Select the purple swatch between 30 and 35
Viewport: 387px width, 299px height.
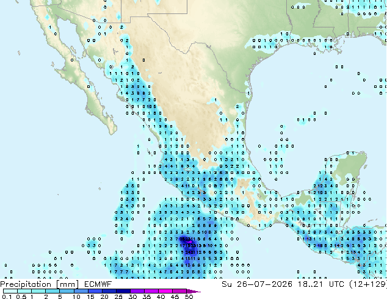(x=137, y=291)
